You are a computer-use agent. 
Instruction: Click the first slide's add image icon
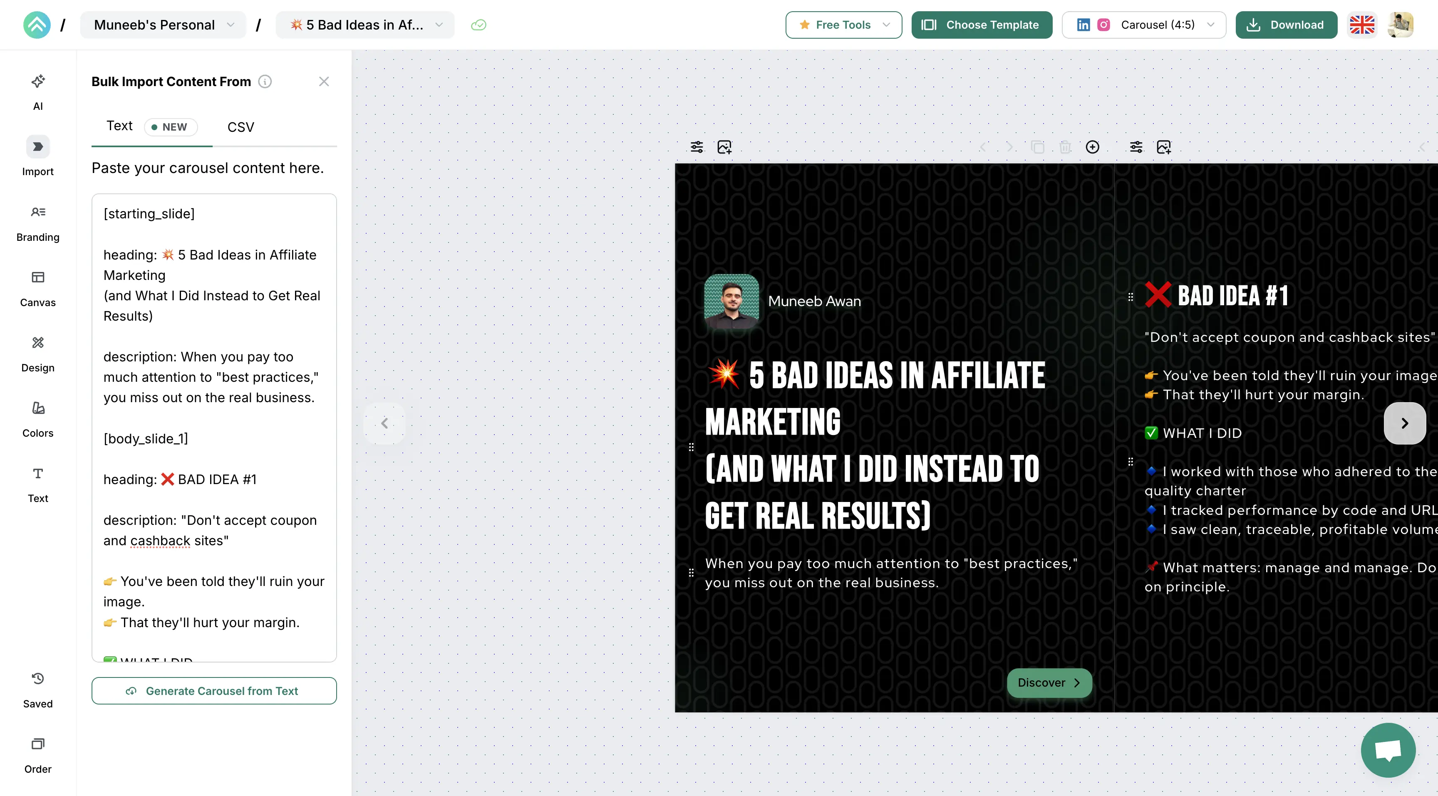[x=724, y=147]
